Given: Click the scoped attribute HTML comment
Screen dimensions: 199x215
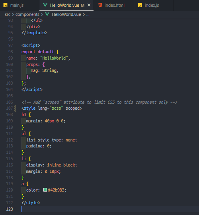Looking at the screenshot, I should [x=99, y=102].
